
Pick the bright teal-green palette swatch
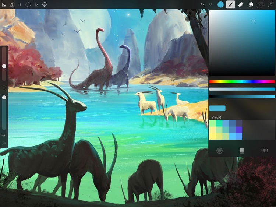pyautogui.click(x=219, y=123)
